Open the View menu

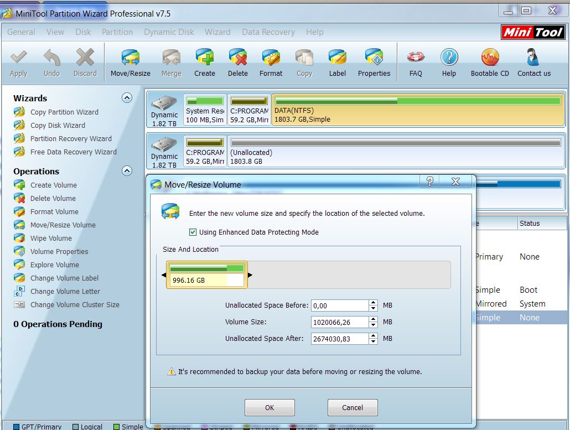point(55,32)
